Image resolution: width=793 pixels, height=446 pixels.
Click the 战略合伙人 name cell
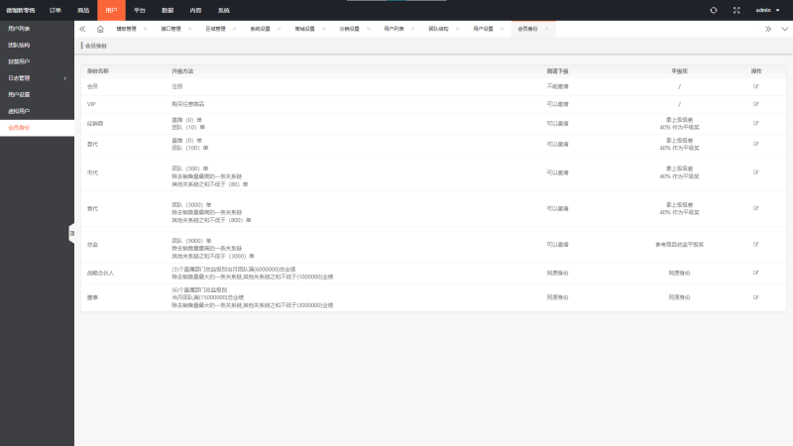click(101, 274)
